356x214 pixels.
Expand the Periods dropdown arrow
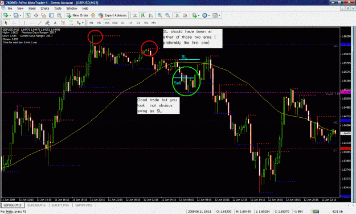point(209,15)
